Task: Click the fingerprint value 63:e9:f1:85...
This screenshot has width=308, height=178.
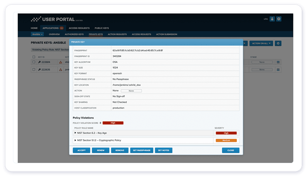Action: [137, 50]
